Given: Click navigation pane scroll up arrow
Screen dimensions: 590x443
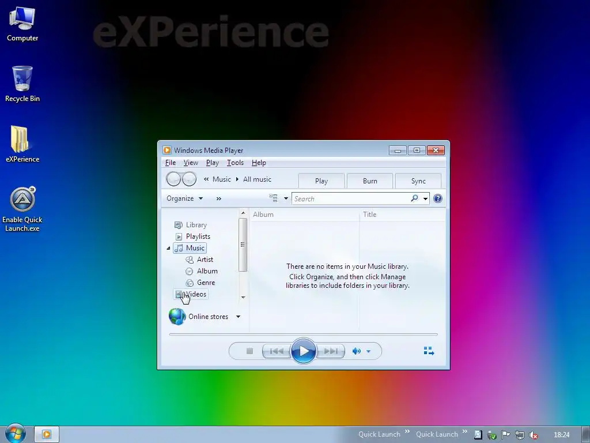Looking at the screenshot, I should (x=243, y=213).
